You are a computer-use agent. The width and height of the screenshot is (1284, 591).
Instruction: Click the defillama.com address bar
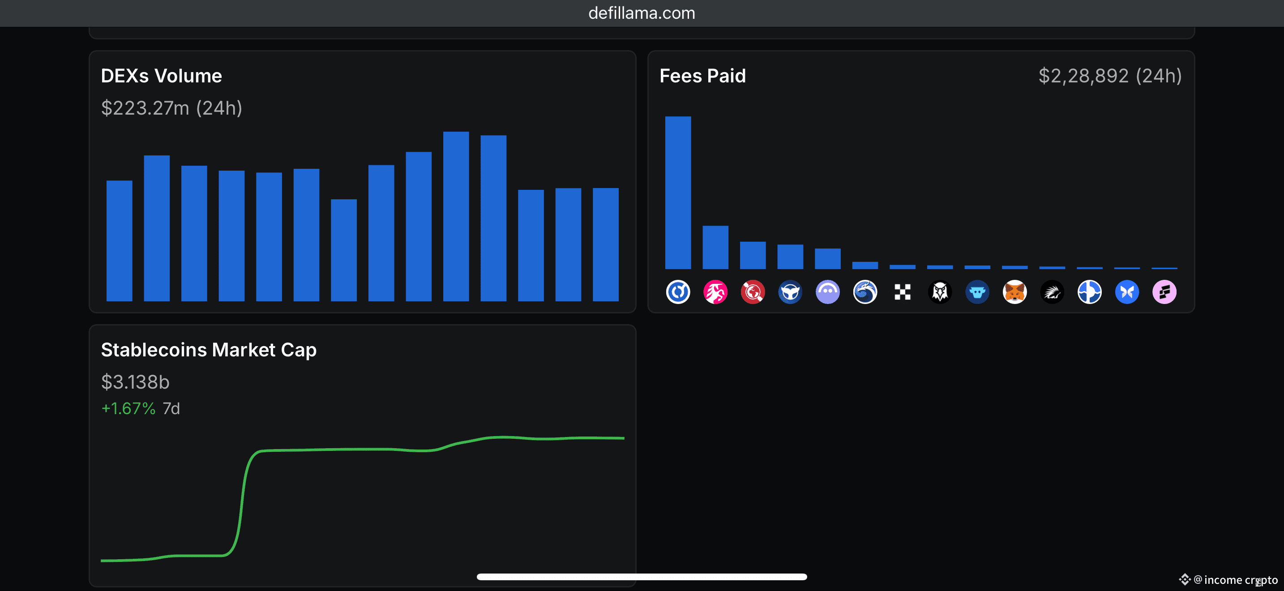tap(642, 13)
